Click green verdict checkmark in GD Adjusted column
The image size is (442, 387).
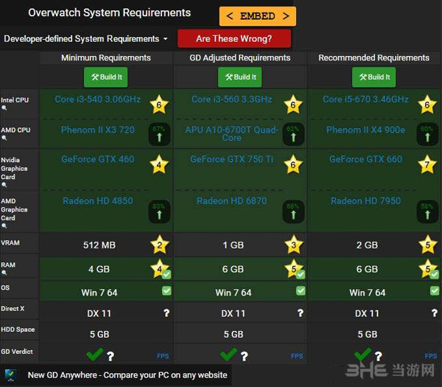click(228, 355)
